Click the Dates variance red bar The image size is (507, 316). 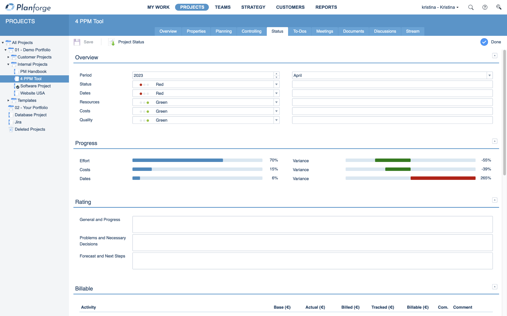point(443,178)
